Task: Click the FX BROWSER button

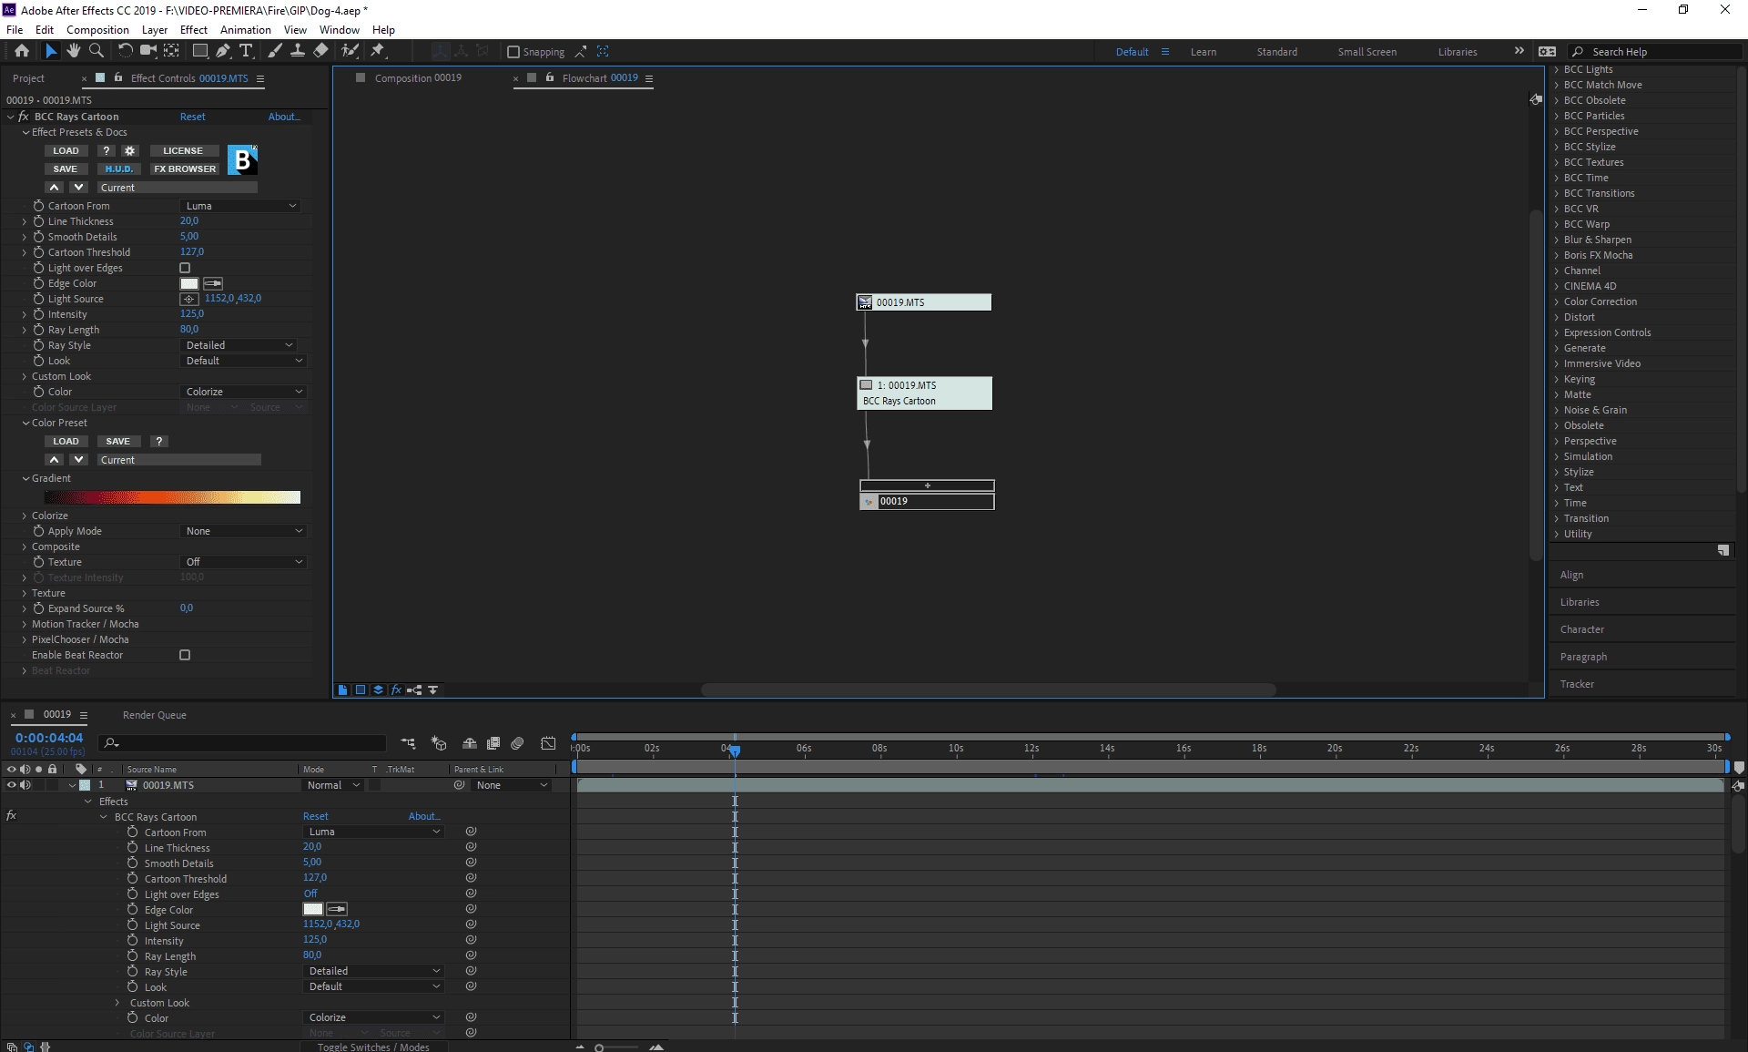Action: (185, 169)
